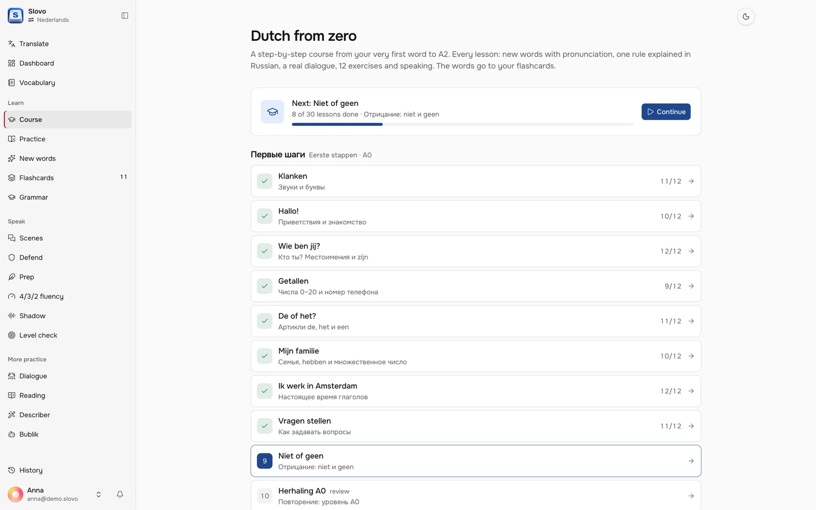816x510 pixels.
Task: Click the Grammar cap icon
Action: click(x=12, y=197)
